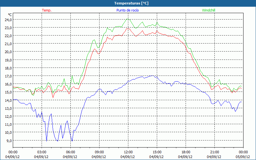The image size is (256, 160).
Task: Click the 15:00 time axis label
Action: tap(157, 152)
